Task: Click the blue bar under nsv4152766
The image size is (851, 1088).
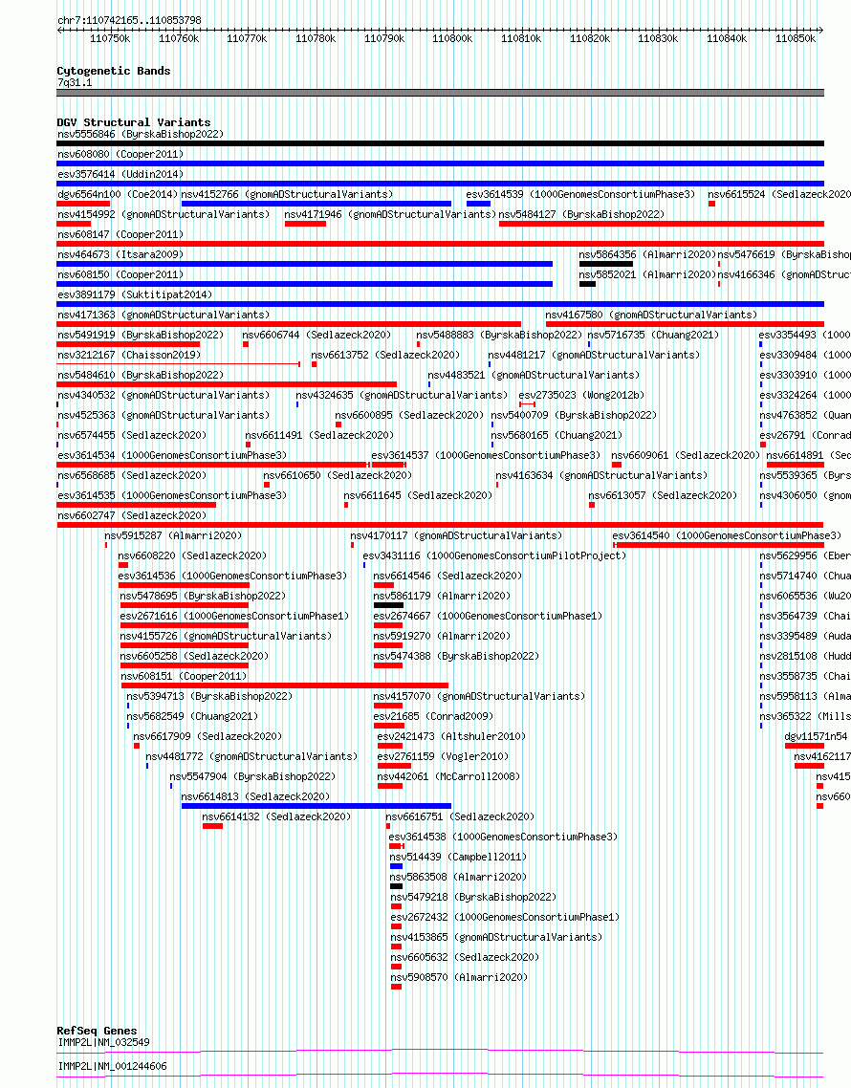Action: [316, 204]
